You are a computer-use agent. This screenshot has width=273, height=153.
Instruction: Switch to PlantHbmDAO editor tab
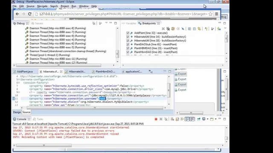pos(104,71)
